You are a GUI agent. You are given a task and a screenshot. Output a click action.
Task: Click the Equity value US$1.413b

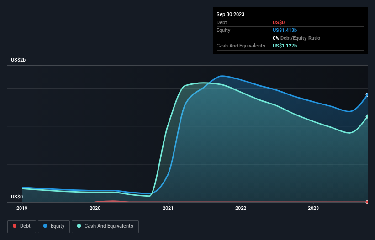coord(285,30)
